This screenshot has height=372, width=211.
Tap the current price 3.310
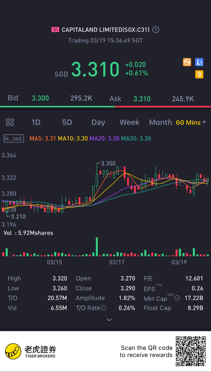(x=95, y=69)
